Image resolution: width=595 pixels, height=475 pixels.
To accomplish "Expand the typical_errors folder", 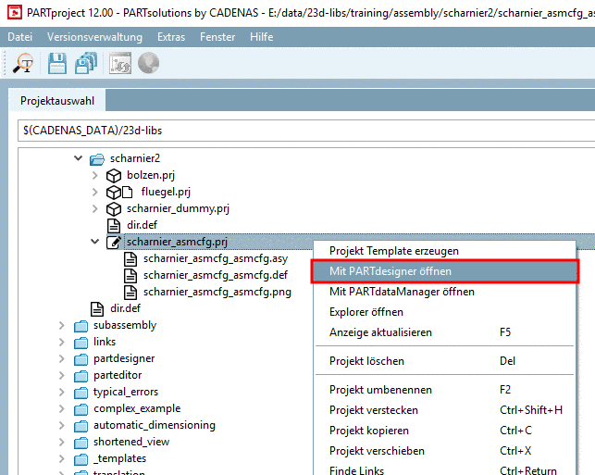I will 61,393.
